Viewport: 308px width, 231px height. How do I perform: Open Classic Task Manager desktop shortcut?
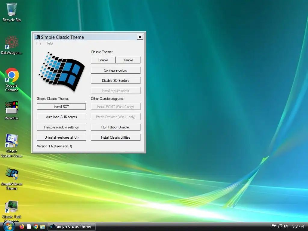coord(12,211)
